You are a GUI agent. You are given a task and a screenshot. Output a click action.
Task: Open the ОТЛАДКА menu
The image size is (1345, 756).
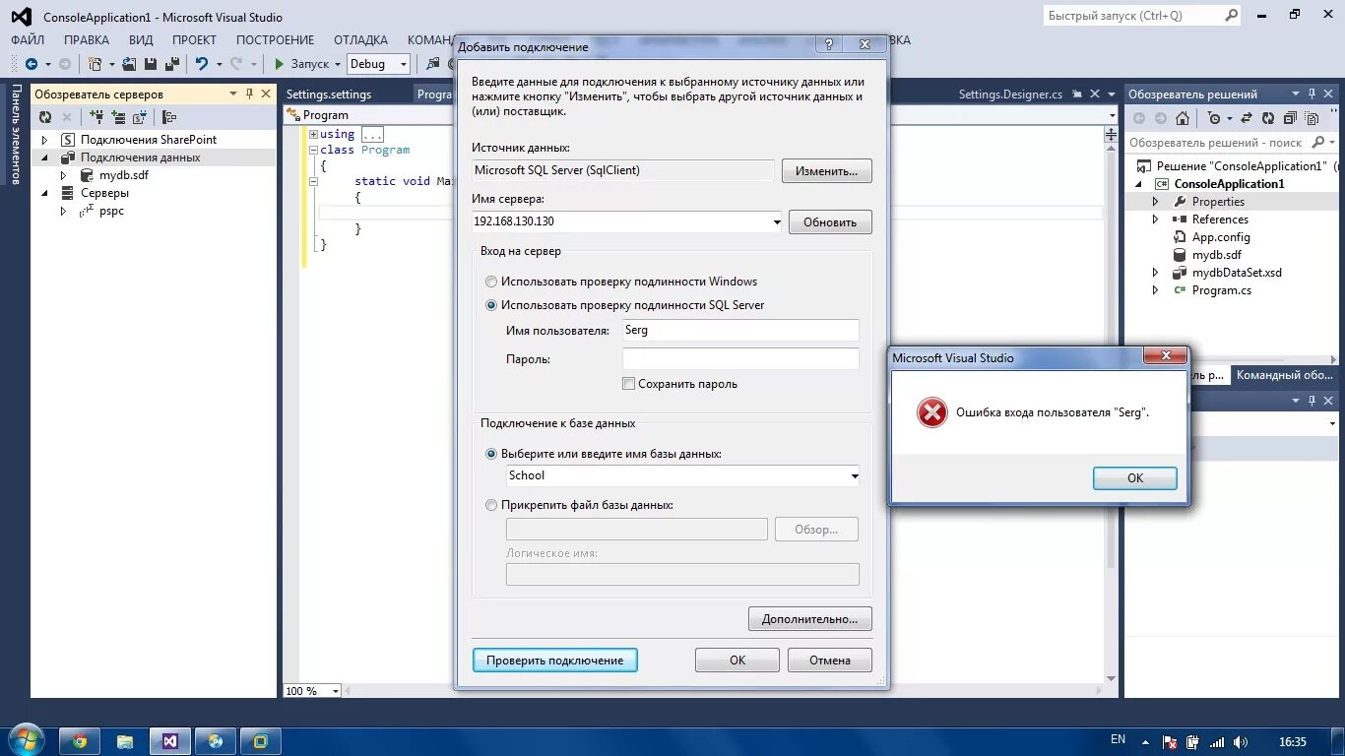[x=360, y=40]
